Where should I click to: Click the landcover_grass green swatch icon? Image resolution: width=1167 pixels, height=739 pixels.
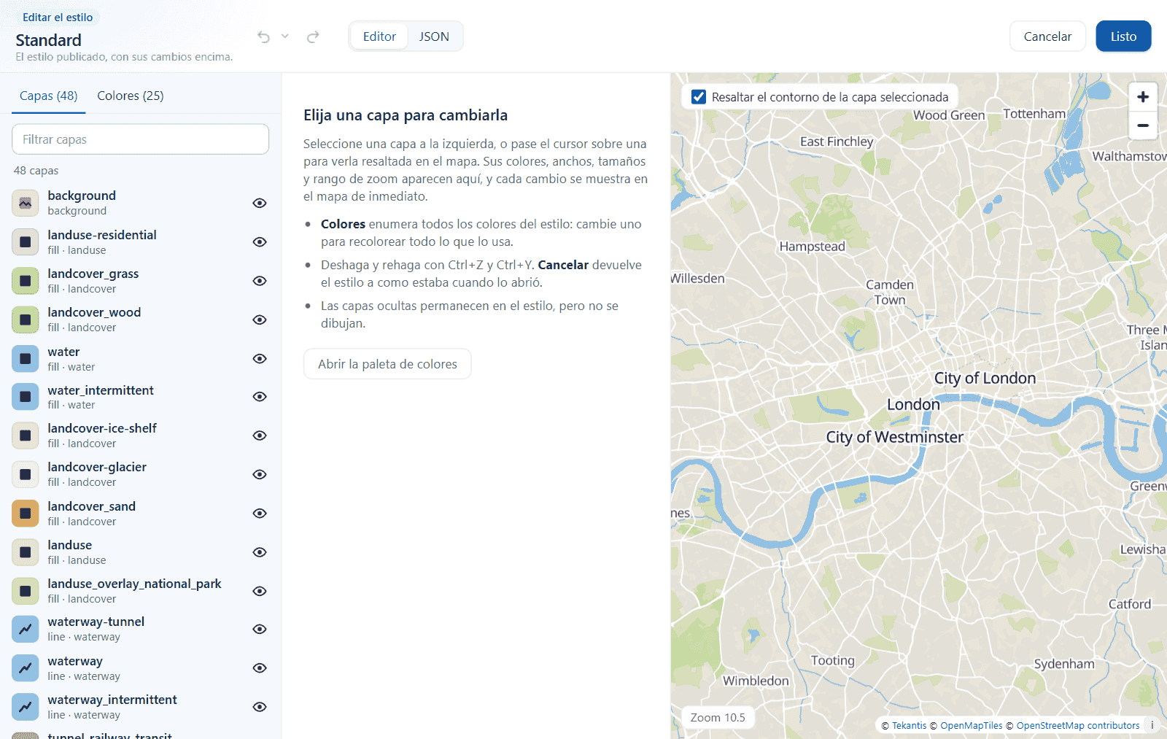coord(26,281)
